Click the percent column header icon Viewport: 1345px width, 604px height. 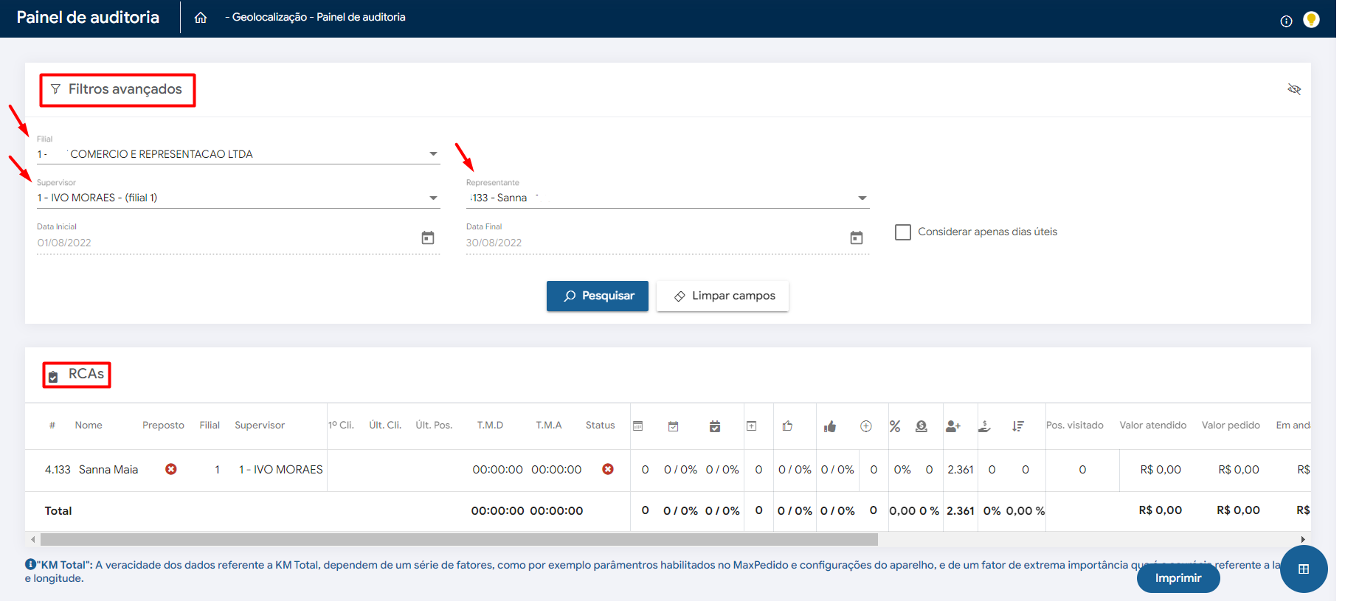[x=895, y=426]
